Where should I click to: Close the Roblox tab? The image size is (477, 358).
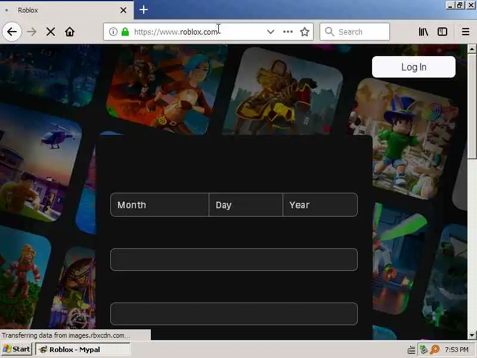pos(123,10)
